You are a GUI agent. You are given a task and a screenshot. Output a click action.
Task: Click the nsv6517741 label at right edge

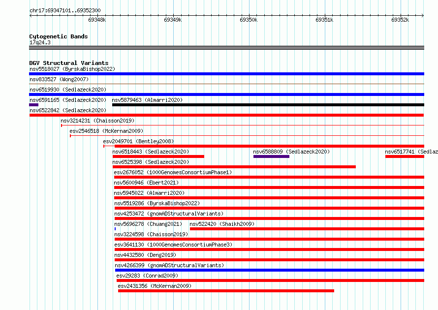pyautogui.click(x=411, y=152)
